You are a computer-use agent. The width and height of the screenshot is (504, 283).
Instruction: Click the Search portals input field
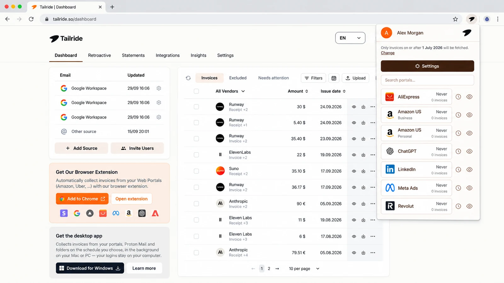(x=427, y=80)
